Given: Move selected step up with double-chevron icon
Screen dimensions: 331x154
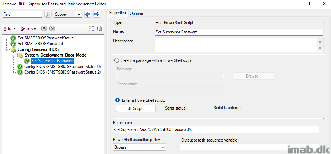Looking at the screenshot, I should click(x=44, y=28).
